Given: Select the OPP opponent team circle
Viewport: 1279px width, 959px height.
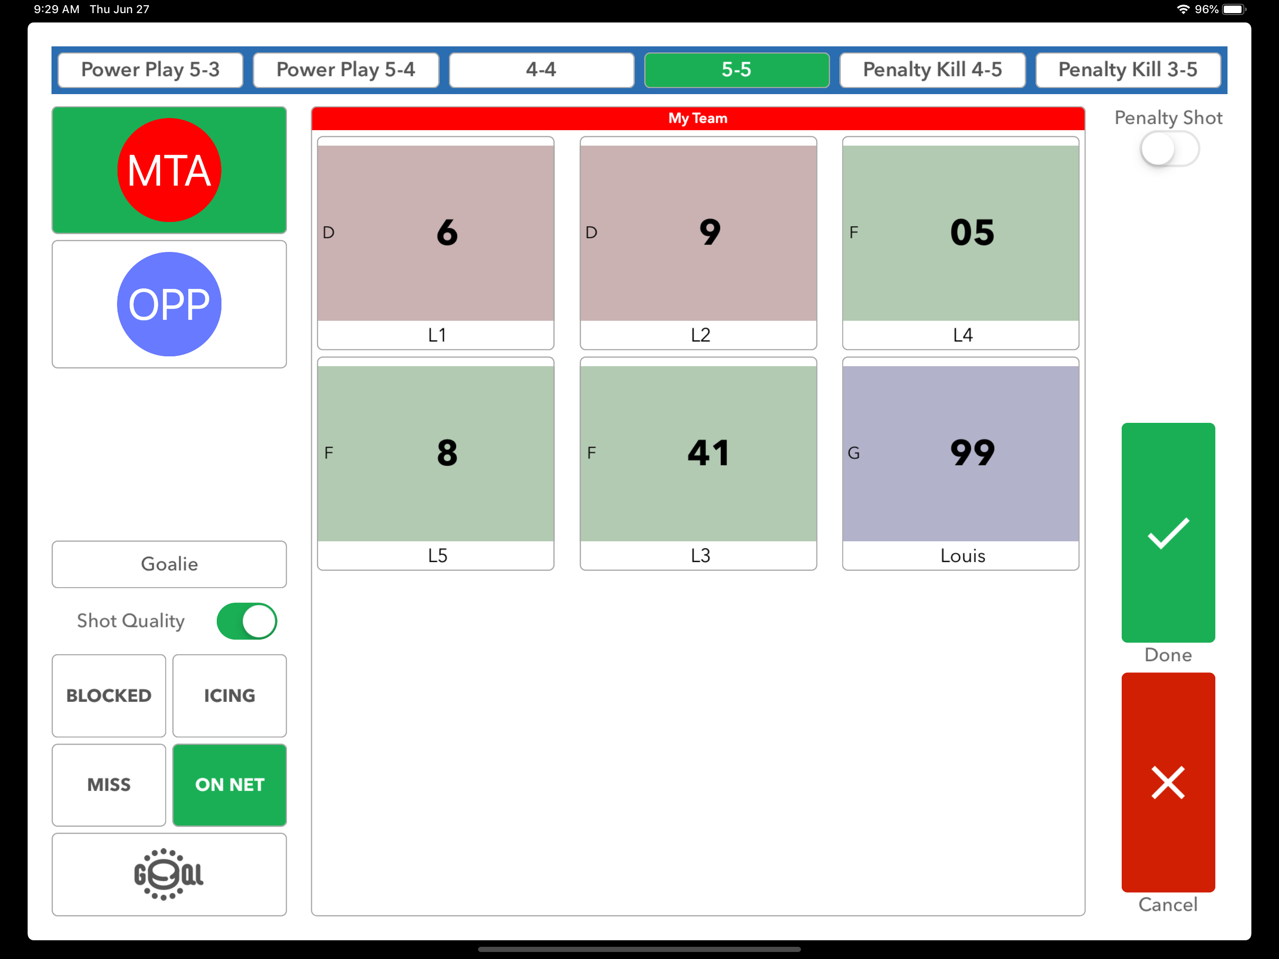Looking at the screenshot, I should (169, 304).
